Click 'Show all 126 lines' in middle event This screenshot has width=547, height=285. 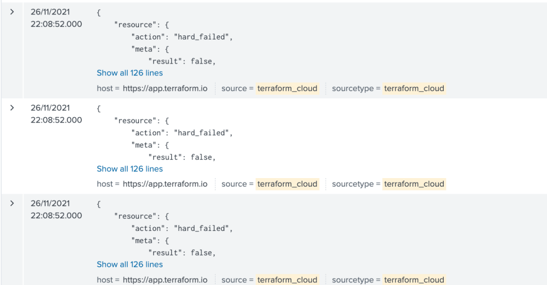pyautogui.click(x=129, y=169)
